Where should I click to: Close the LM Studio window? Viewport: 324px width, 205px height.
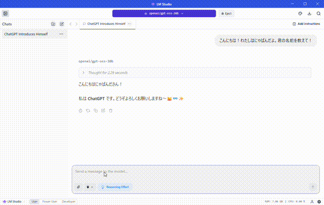click(x=317, y=4)
